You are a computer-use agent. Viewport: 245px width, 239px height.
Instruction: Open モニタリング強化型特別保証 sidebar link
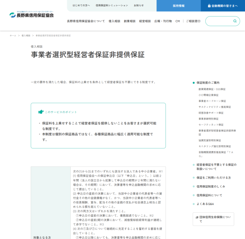(x=215, y=146)
